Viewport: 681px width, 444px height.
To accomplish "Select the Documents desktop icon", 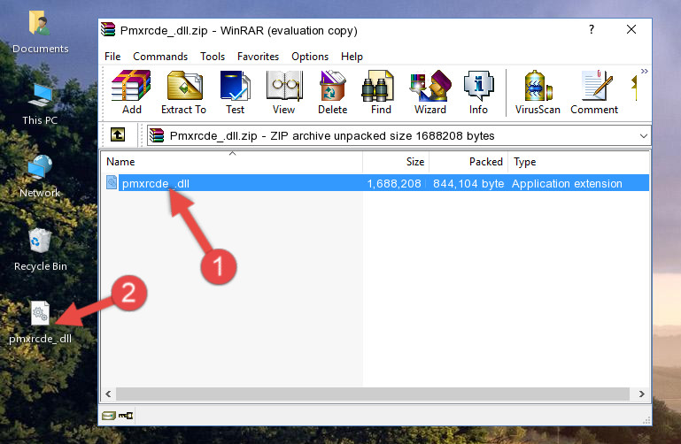I will tap(40, 32).
